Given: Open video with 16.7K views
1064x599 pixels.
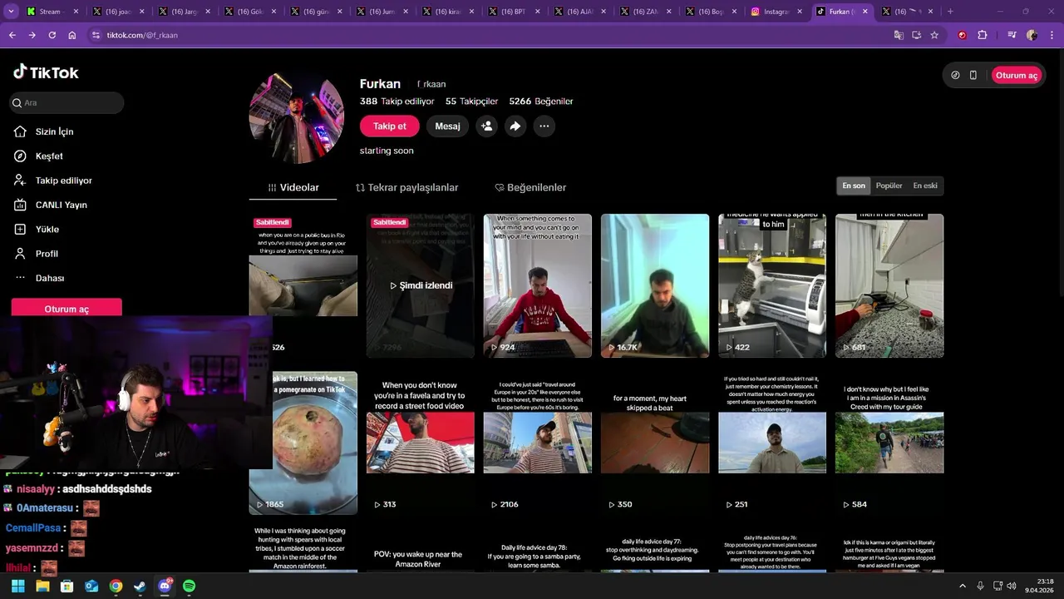Looking at the screenshot, I should 655,285.
